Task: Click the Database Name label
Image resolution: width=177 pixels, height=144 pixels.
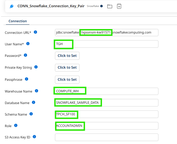Action: (17, 103)
